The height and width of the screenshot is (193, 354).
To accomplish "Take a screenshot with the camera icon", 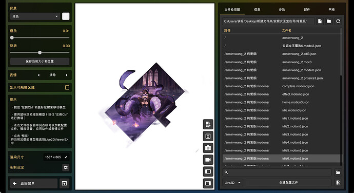I will pos(208,148).
